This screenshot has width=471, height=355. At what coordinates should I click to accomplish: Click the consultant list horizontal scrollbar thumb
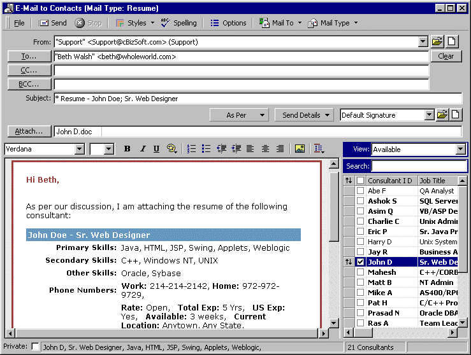363,332
